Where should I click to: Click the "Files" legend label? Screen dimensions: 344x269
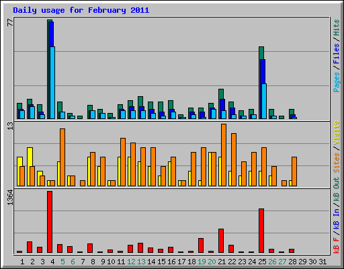pyautogui.click(x=337, y=54)
